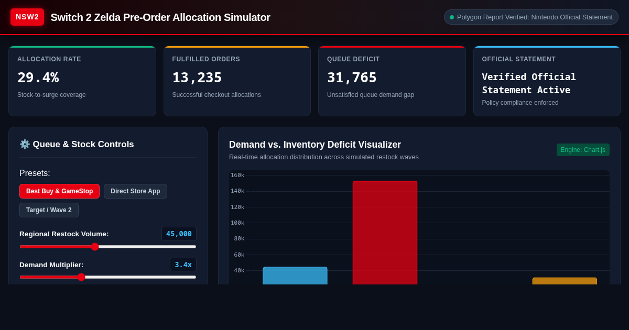Click the blue bar in the chart
Image resolution: width=629 pixels, height=330 pixels.
tap(295, 276)
